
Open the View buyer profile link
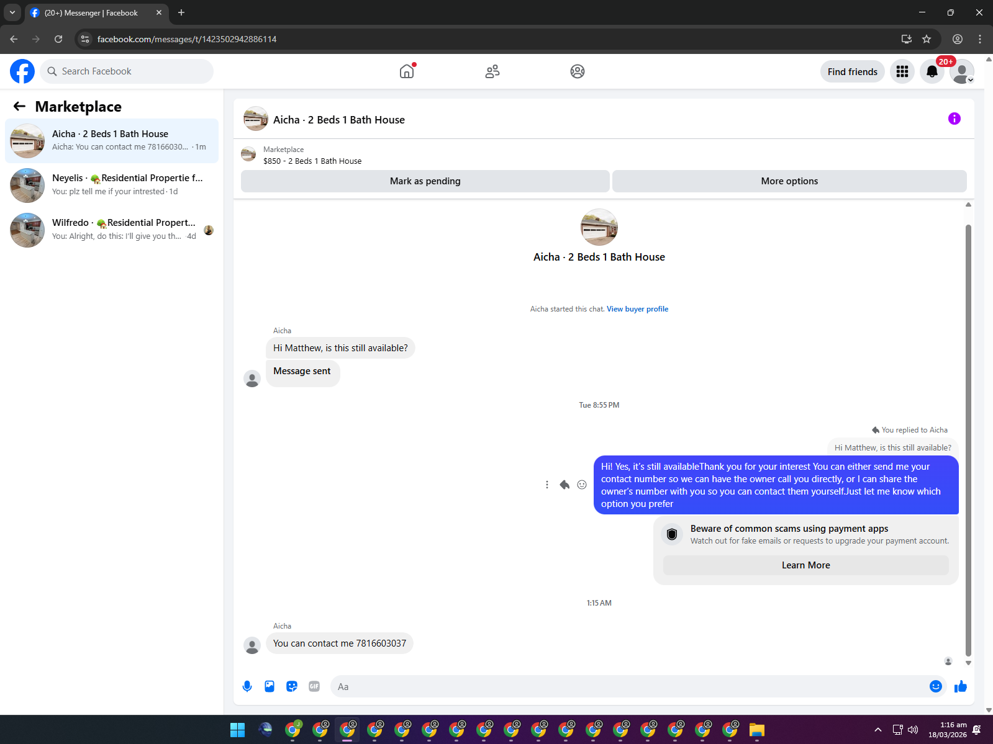pos(637,309)
